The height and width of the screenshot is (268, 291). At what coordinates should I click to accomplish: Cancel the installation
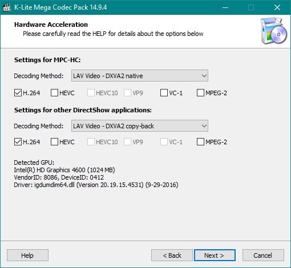point(263,255)
